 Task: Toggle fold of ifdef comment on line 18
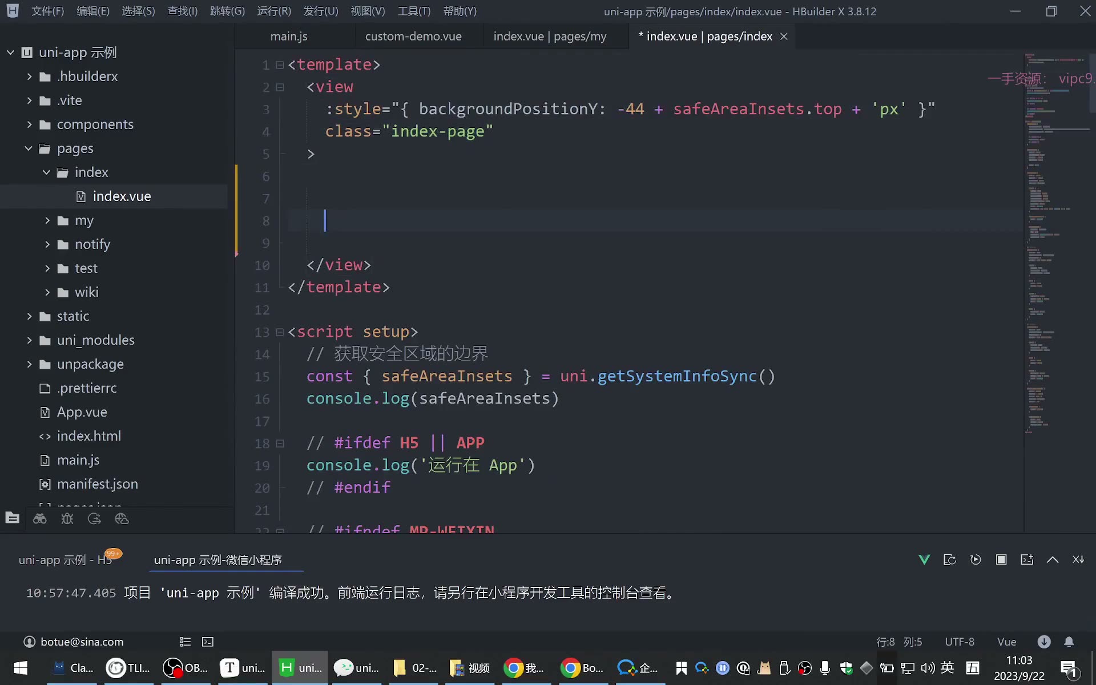[x=280, y=443]
